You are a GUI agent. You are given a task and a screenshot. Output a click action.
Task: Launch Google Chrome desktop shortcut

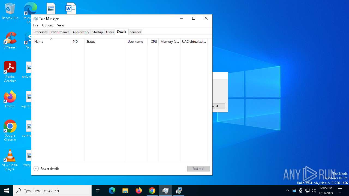click(x=10, y=131)
